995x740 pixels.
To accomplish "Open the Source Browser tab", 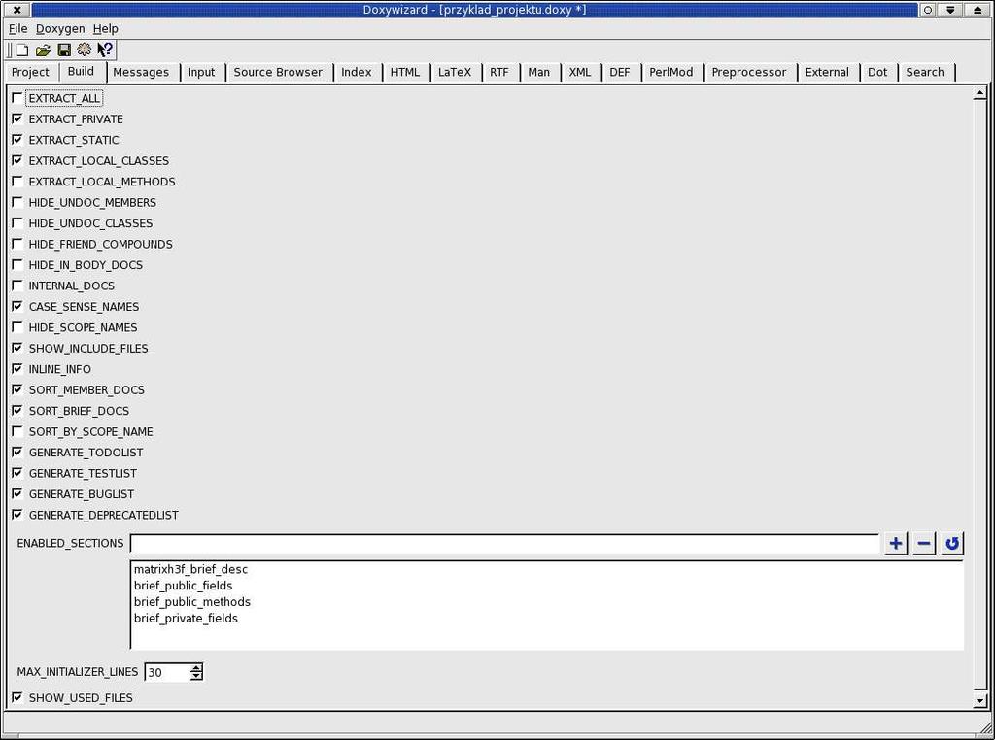I will coord(278,72).
